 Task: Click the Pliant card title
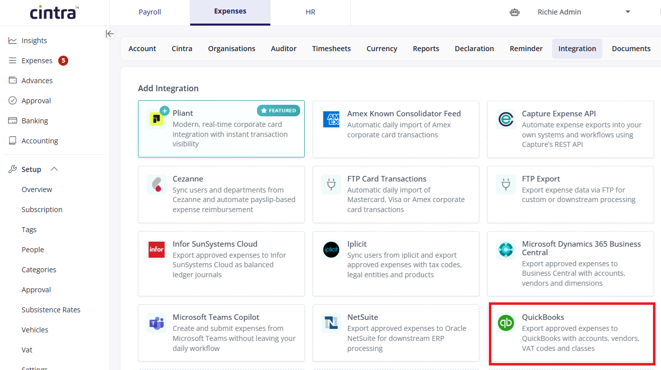coord(183,113)
